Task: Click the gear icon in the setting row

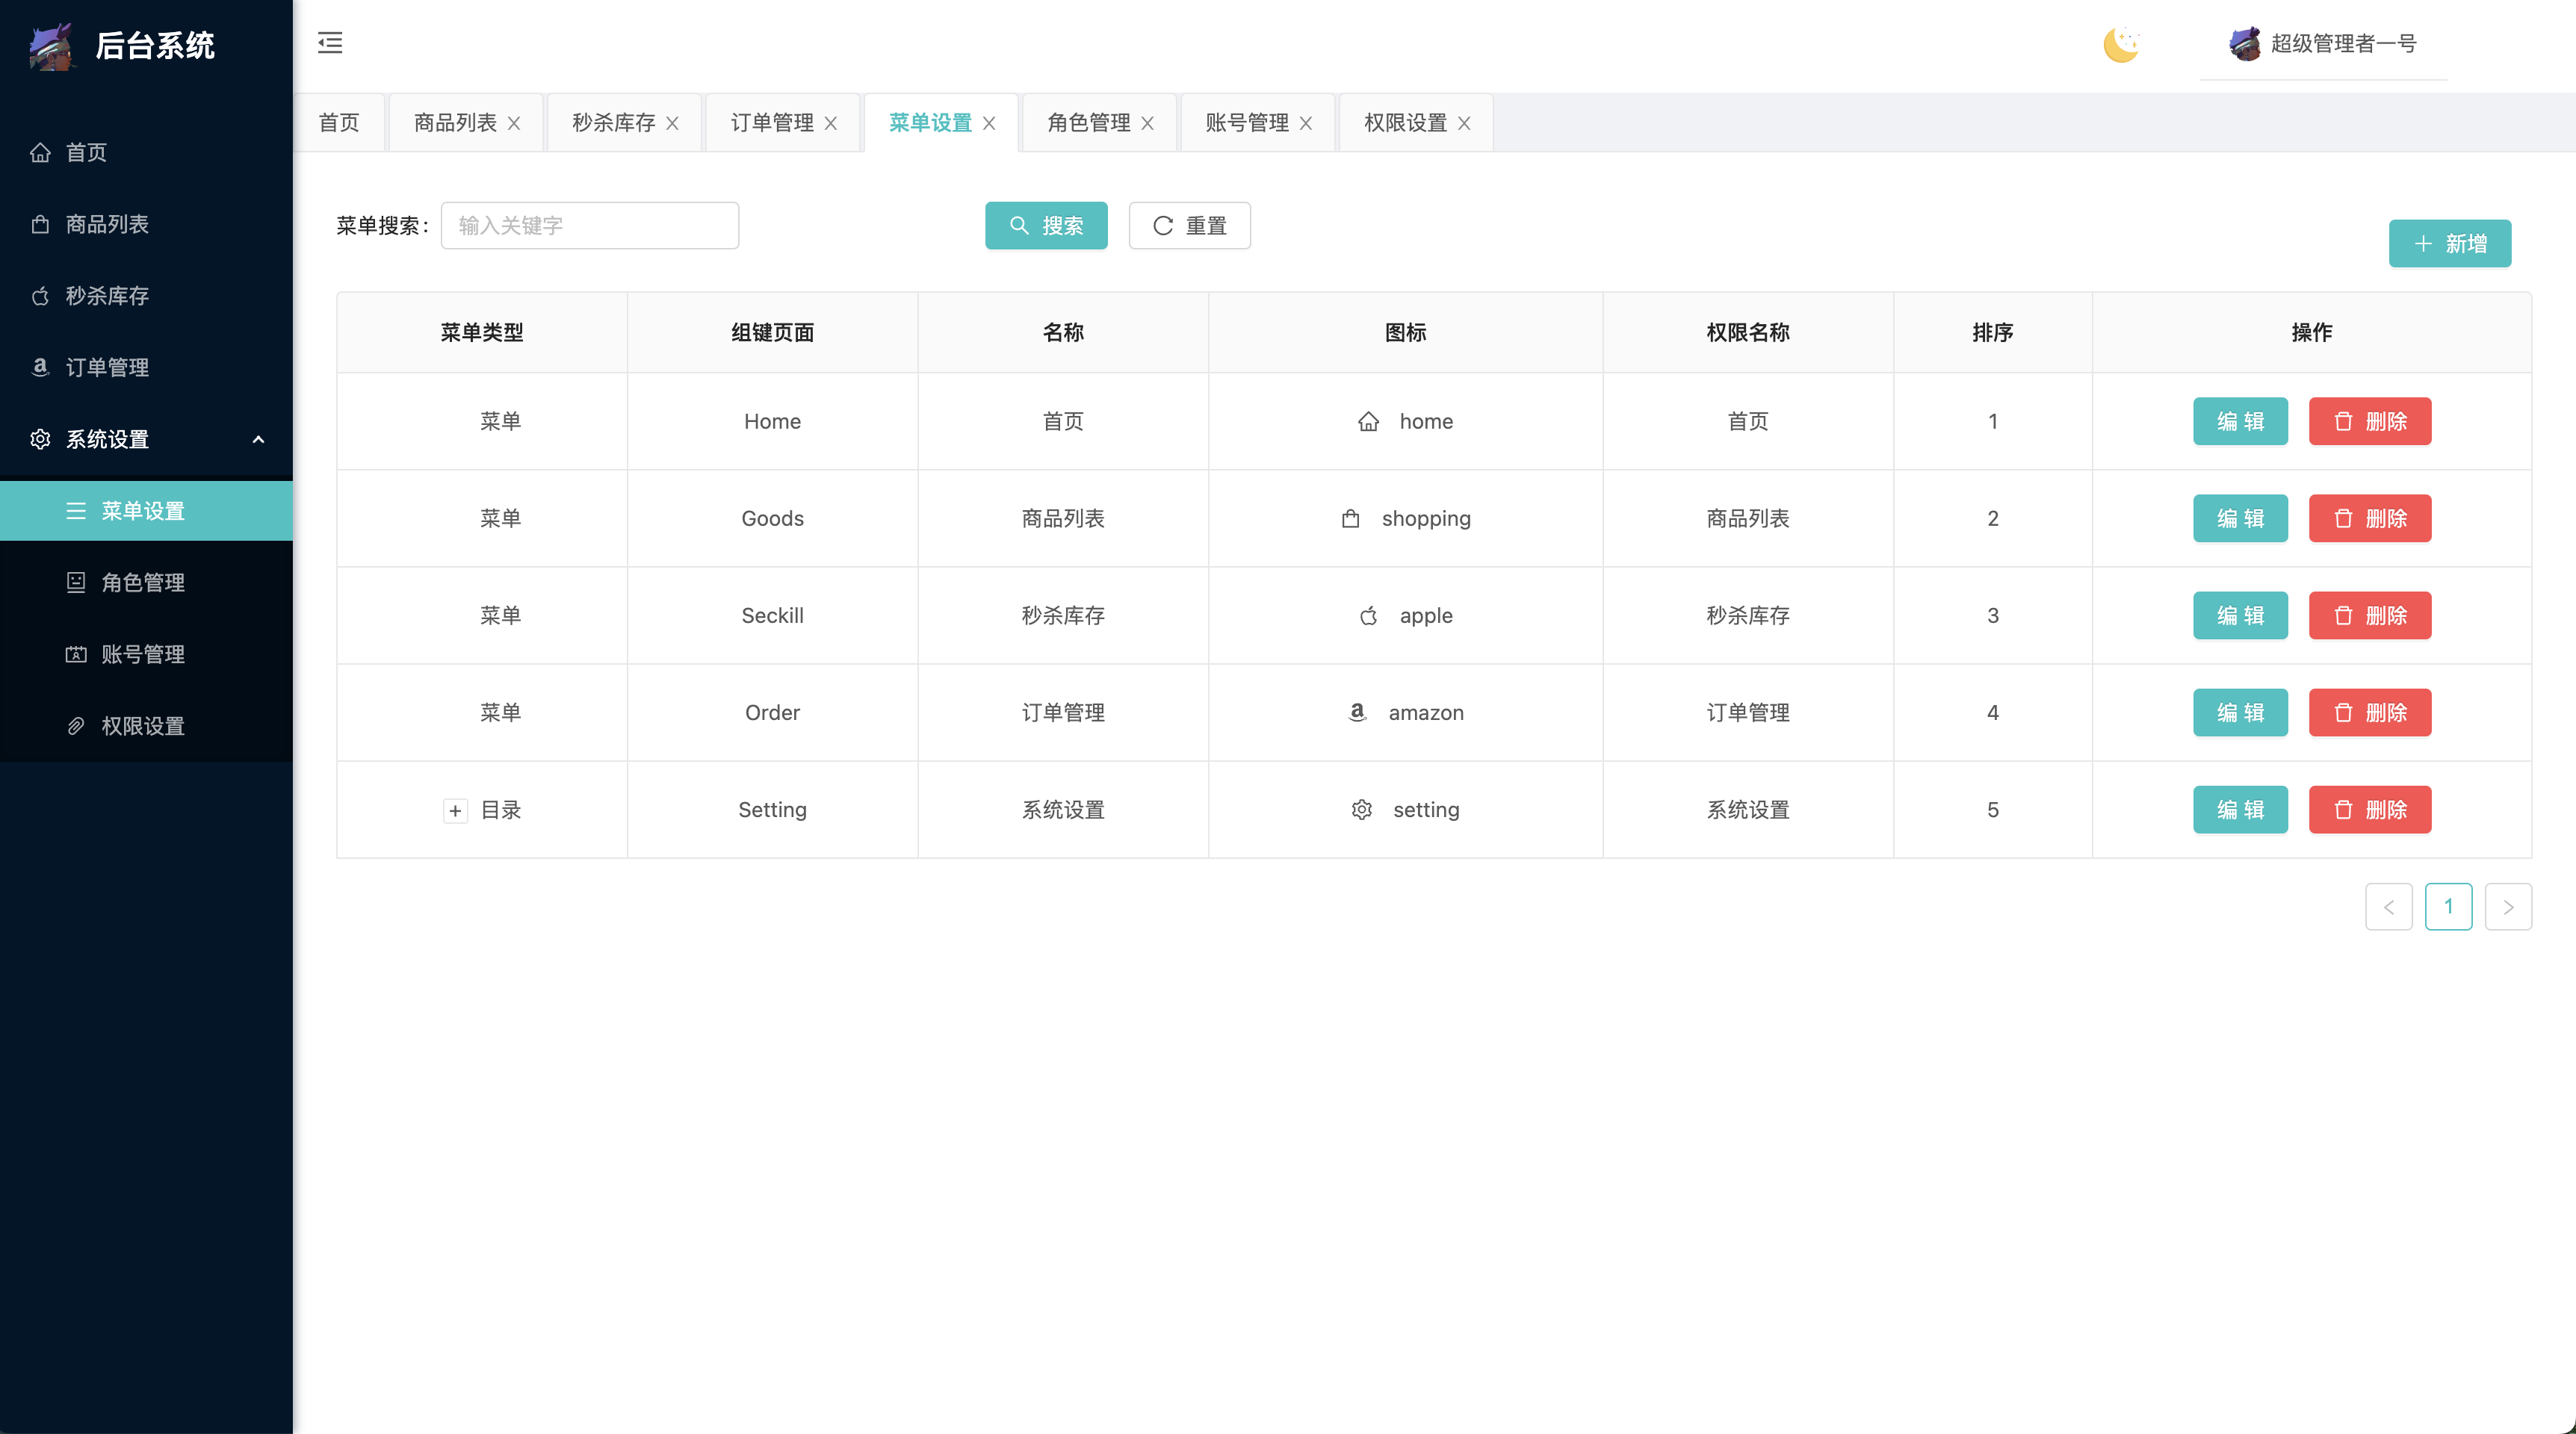Action: 1362,810
